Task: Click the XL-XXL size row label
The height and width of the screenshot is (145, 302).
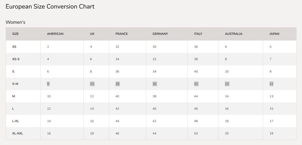Action: click(18, 133)
